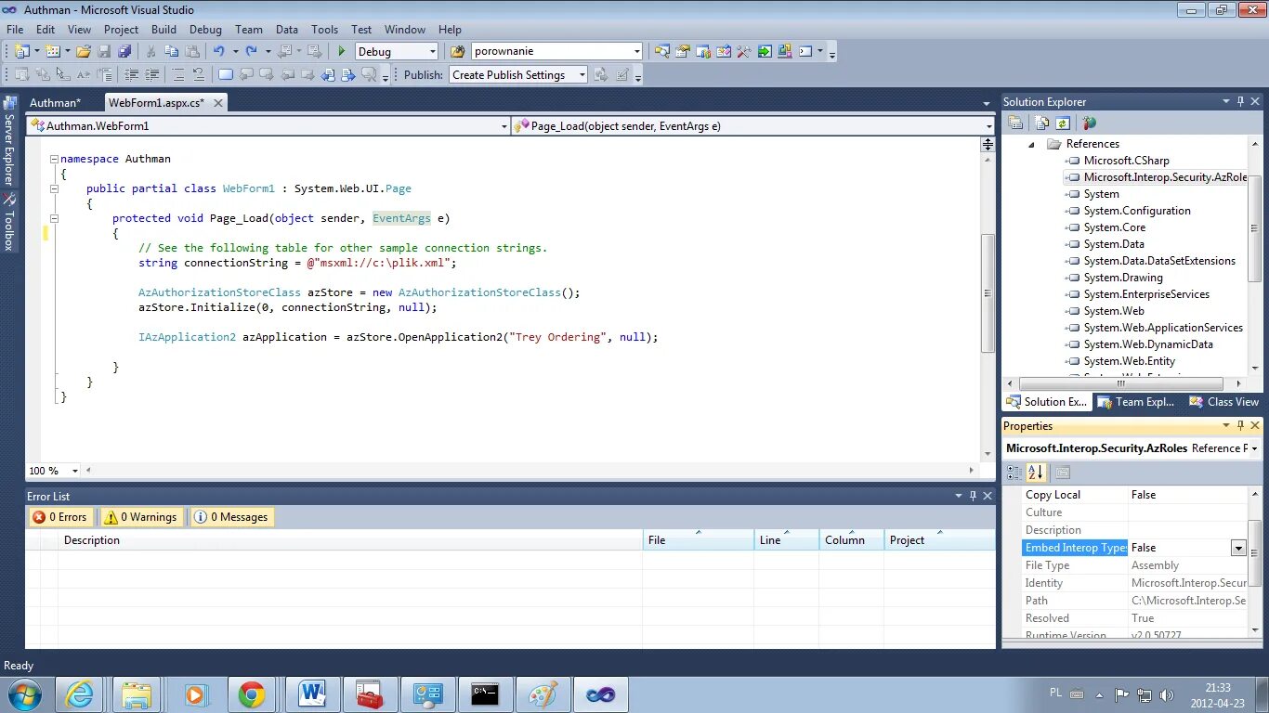
Task: Sort Error List by Project column
Action: click(x=939, y=540)
